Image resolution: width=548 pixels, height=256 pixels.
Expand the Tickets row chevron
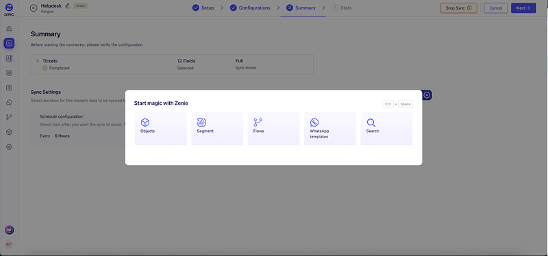point(38,61)
